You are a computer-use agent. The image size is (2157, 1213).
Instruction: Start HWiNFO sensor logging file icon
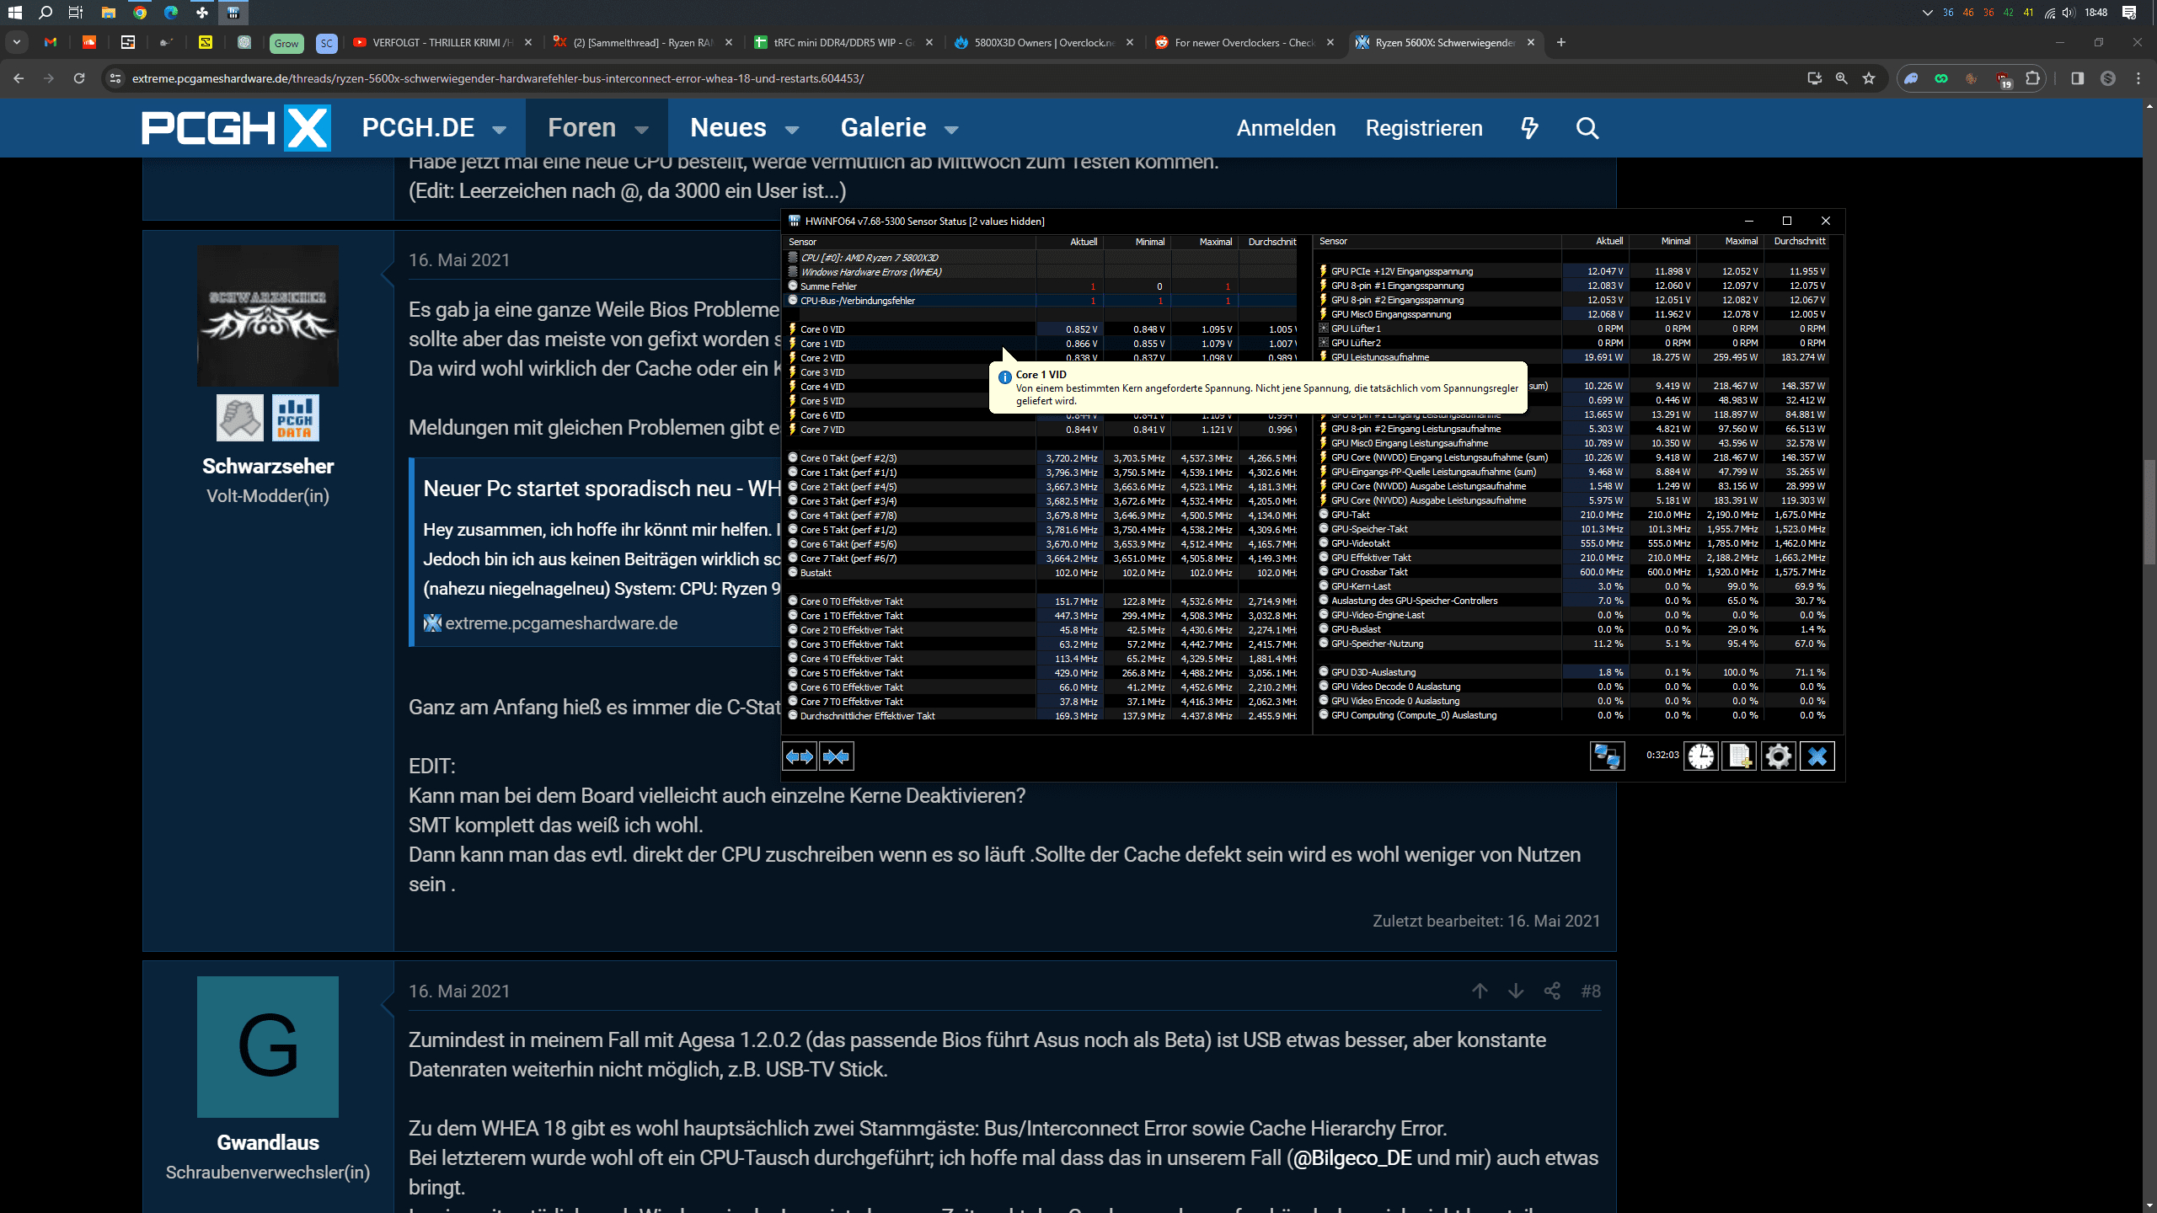[x=1739, y=756]
